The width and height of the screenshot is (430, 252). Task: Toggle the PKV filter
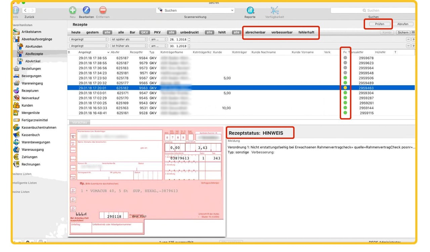(x=157, y=33)
